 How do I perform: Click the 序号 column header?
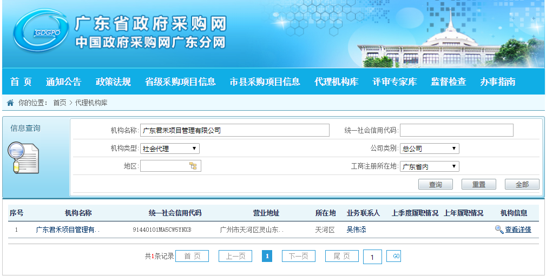[16, 213]
